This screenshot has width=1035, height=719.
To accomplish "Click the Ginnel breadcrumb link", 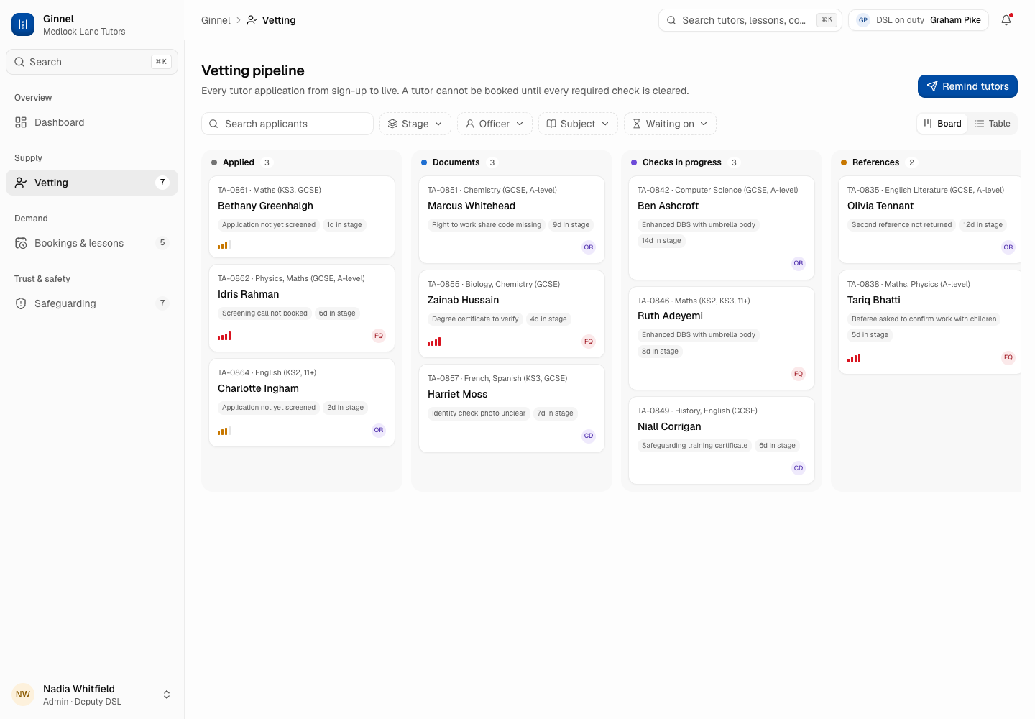I will pos(216,20).
